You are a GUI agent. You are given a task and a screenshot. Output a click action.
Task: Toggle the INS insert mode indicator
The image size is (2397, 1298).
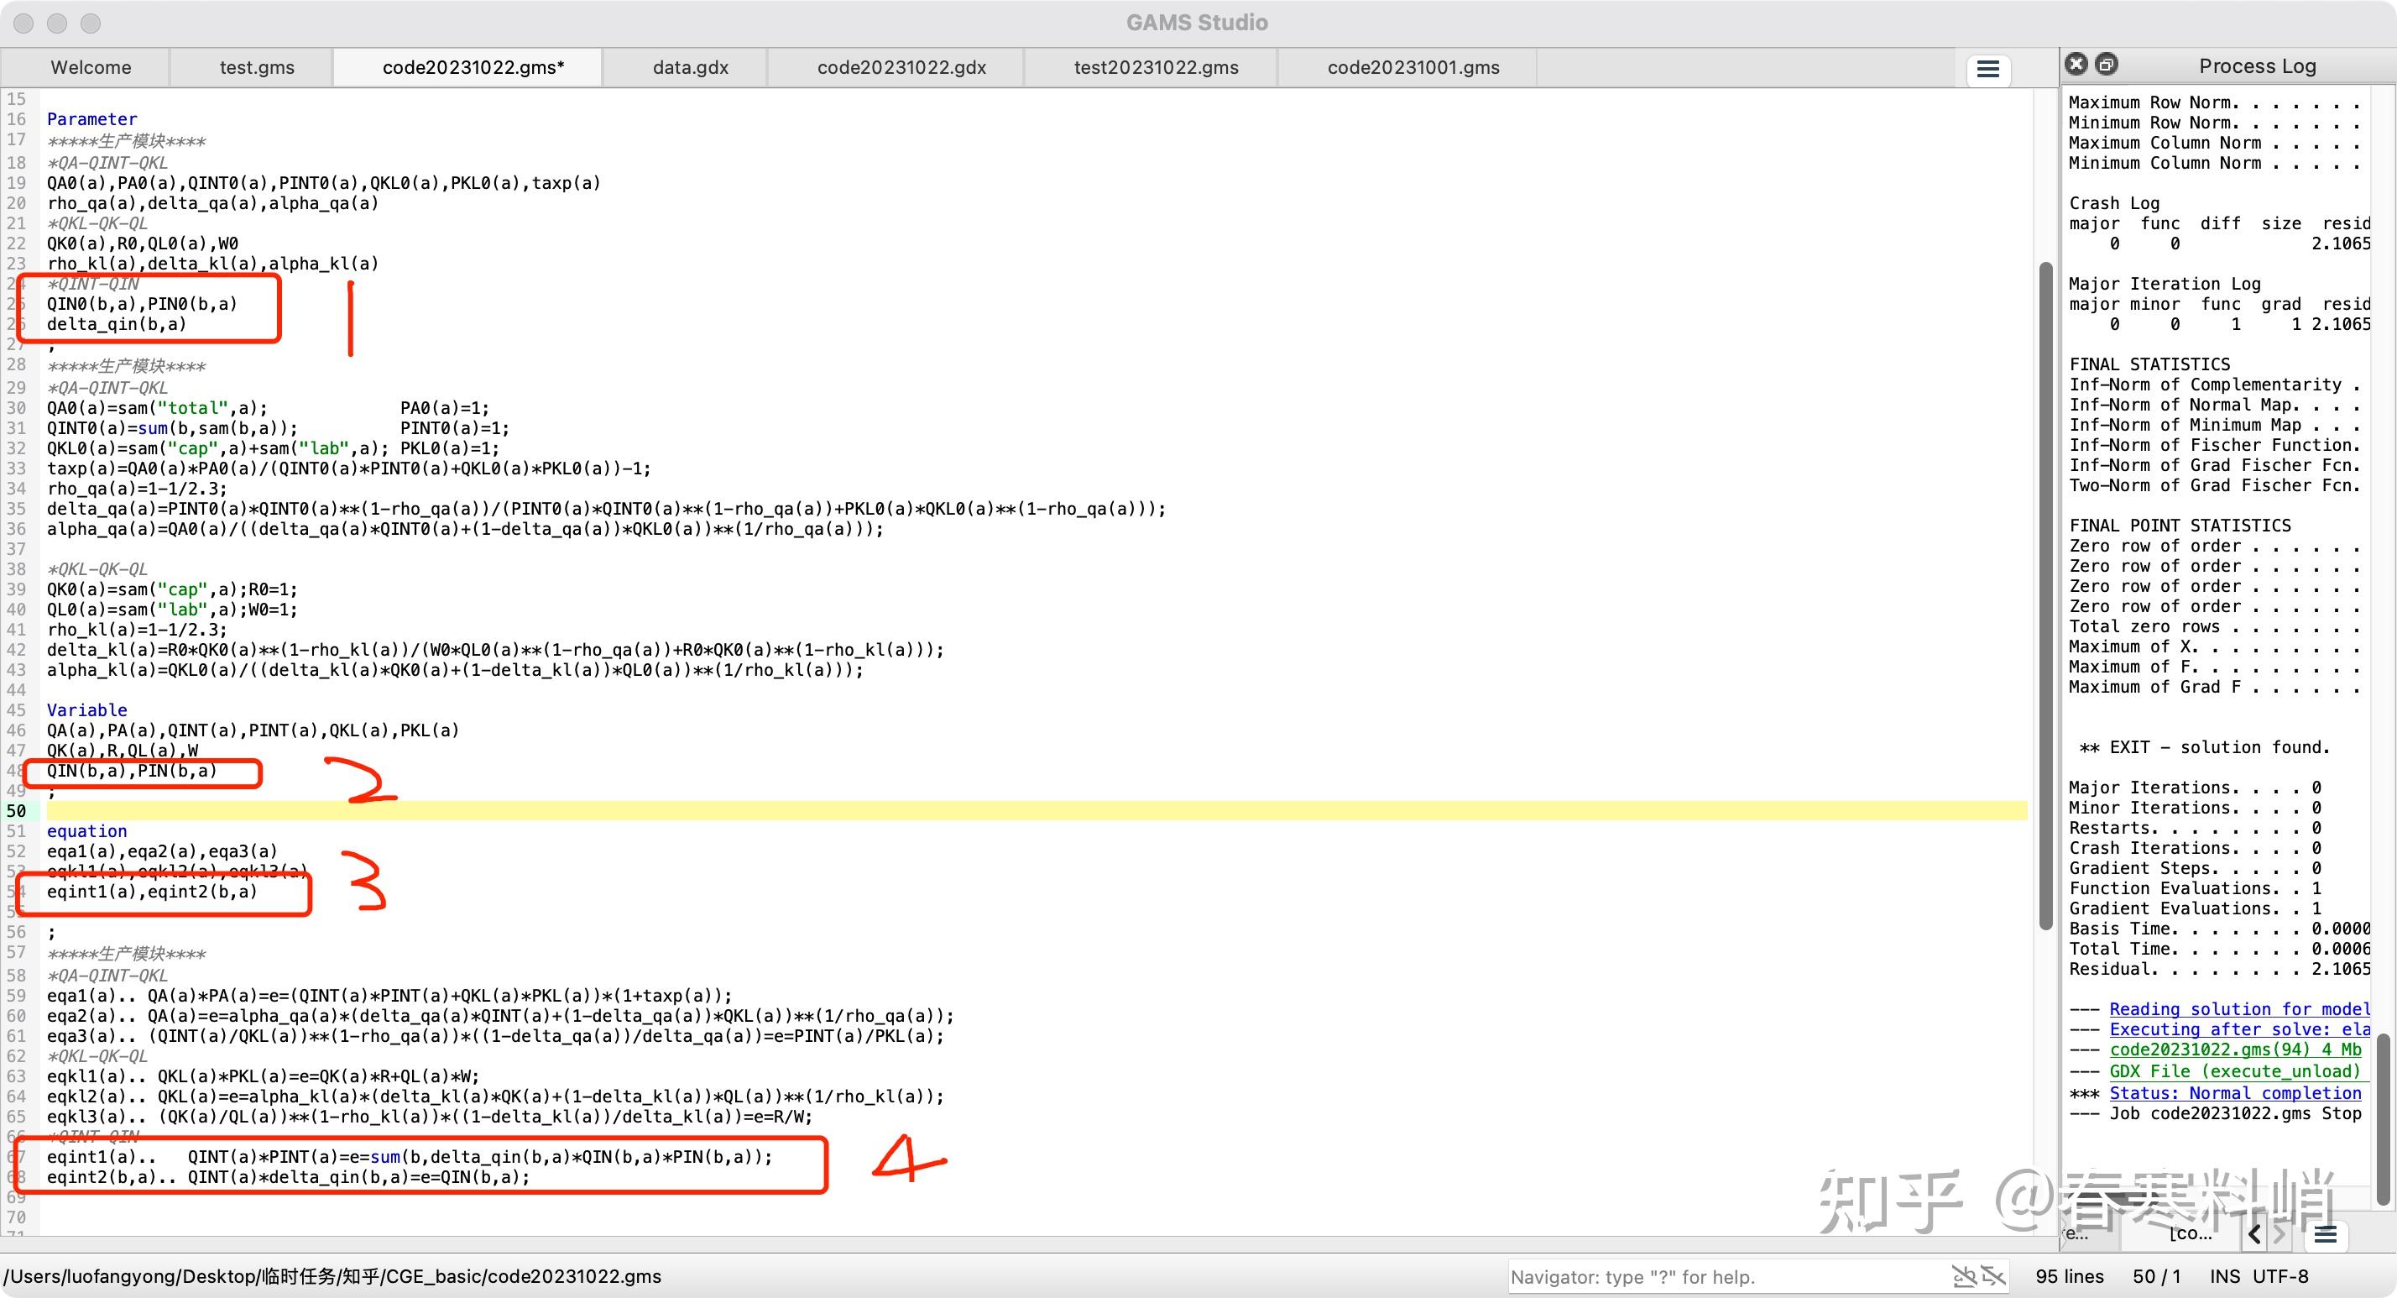coord(2225,1276)
